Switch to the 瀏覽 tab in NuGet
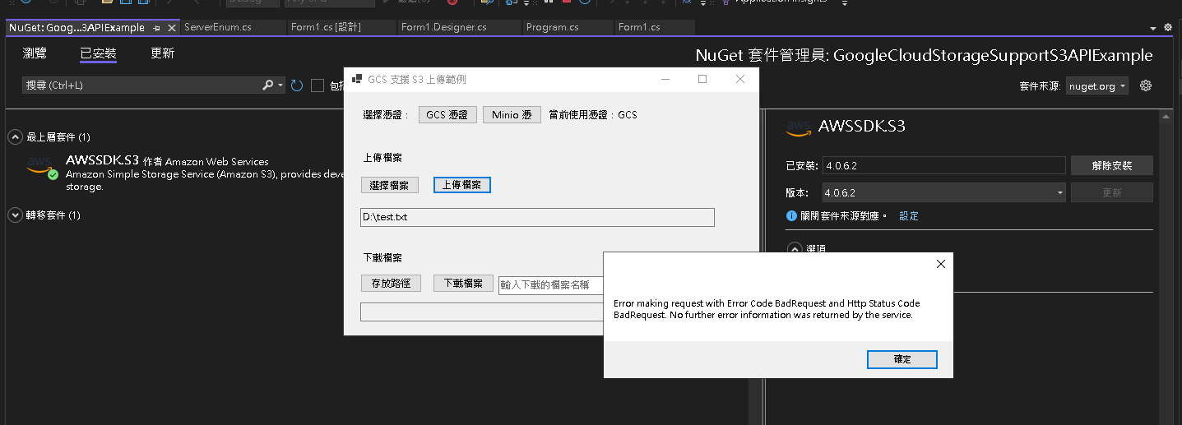This screenshot has height=425, width=1182. pyautogui.click(x=35, y=53)
